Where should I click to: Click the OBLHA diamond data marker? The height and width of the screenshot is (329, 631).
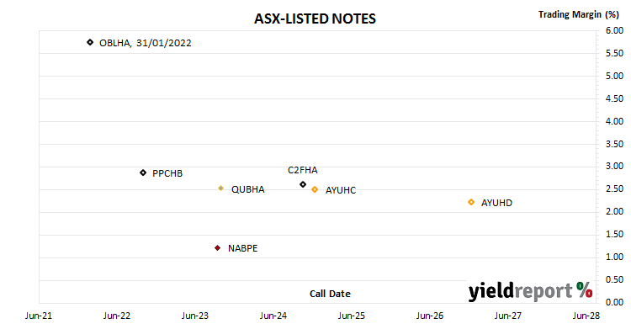(x=90, y=42)
